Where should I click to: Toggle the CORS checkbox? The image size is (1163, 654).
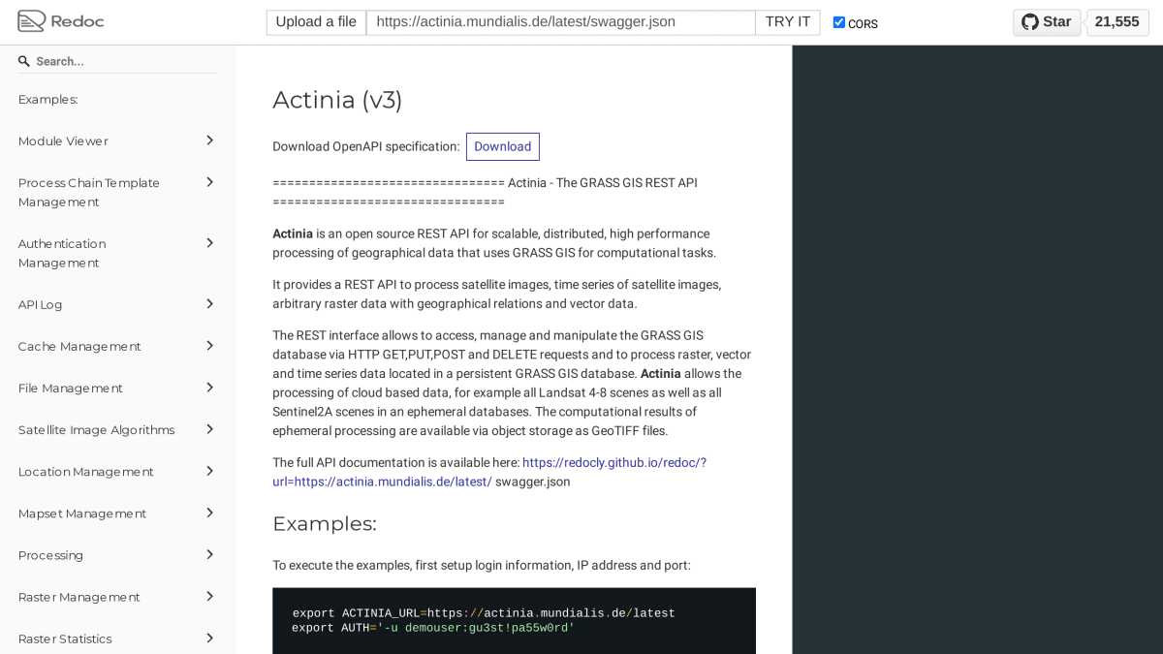pyautogui.click(x=839, y=22)
